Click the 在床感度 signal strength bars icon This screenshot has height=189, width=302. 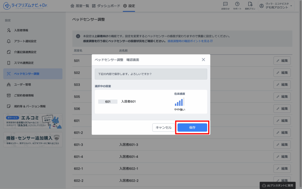coord(179,102)
